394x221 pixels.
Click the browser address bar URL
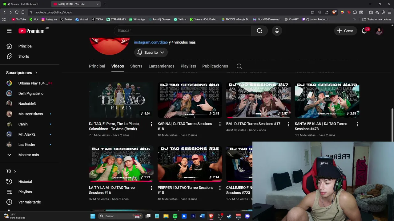(x=54, y=12)
